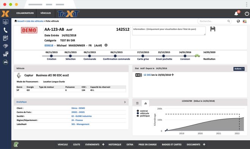Open the documents sidebar icon
Image resolution: width=250 pixels, height=149 pixels.
pos(5,38)
